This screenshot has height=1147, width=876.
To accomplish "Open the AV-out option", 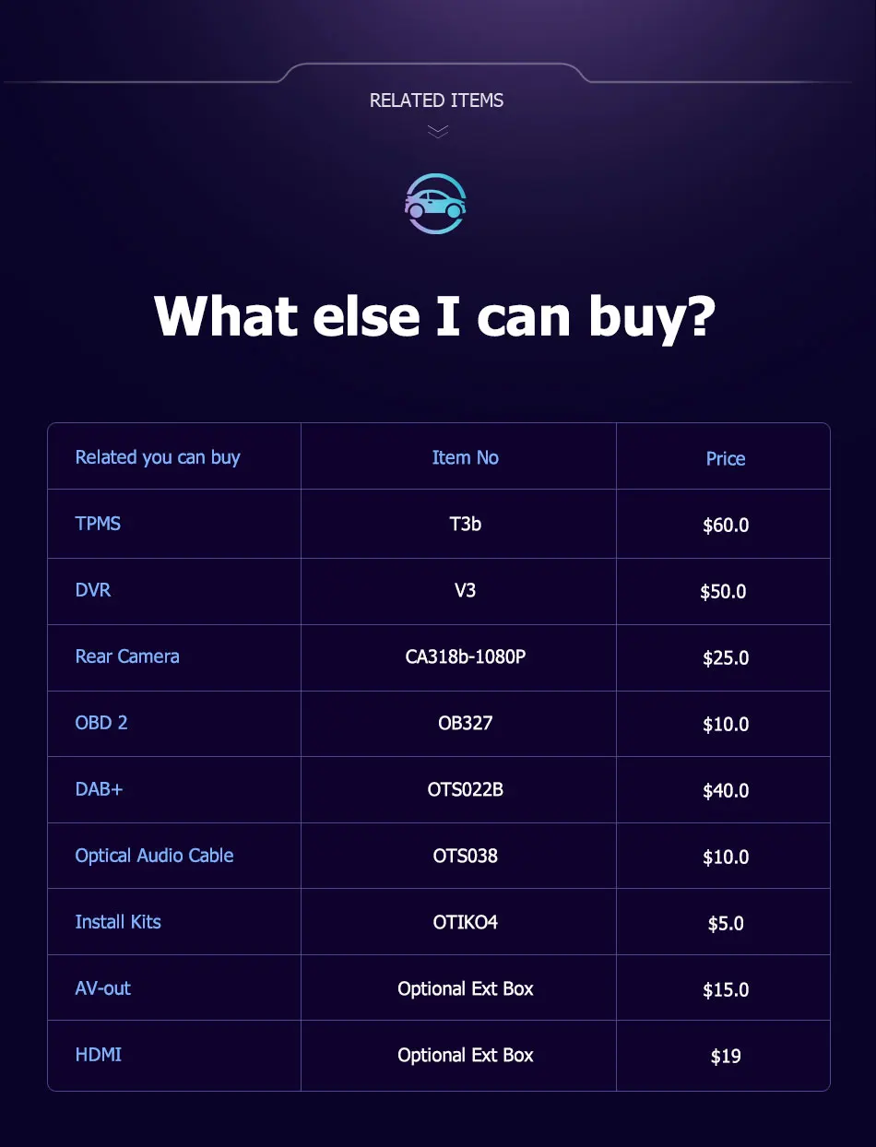I will click(x=103, y=988).
